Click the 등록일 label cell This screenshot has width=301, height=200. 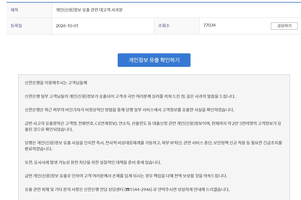coord(29,26)
